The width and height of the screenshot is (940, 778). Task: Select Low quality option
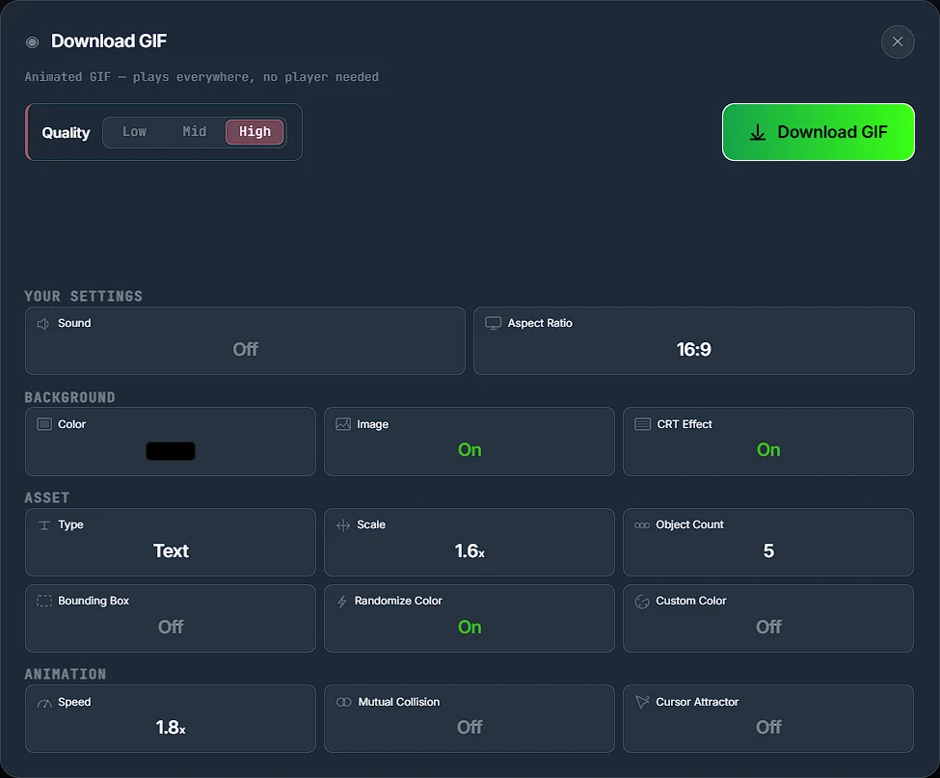click(134, 132)
